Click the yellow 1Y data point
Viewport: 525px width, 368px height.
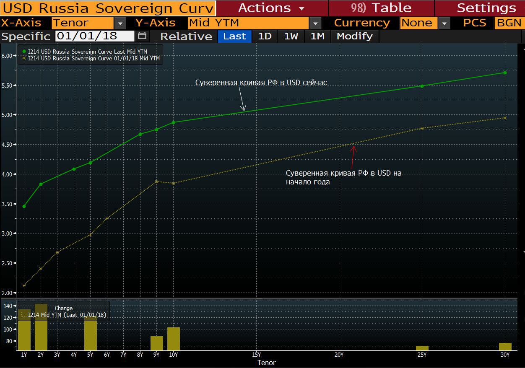click(x=24, y=286)
